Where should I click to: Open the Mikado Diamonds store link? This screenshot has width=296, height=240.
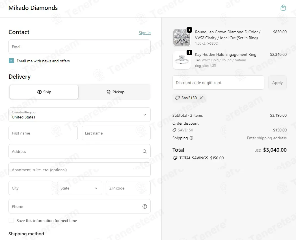coord(33,8)
